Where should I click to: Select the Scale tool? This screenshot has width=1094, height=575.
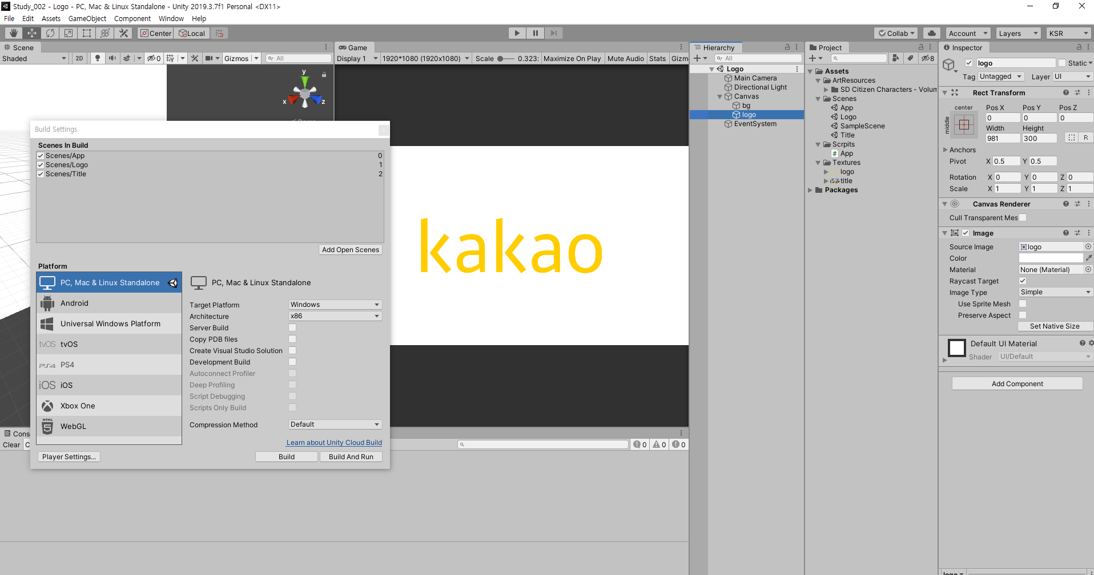pos(69,33)
